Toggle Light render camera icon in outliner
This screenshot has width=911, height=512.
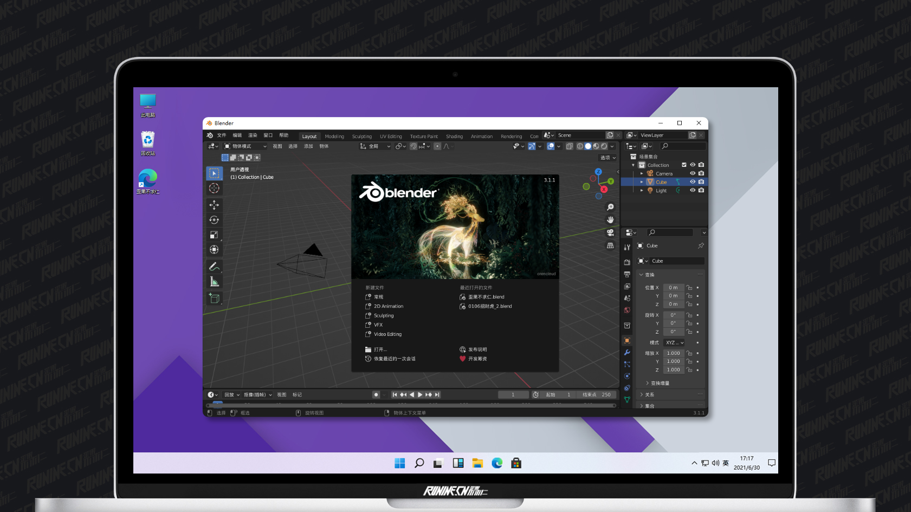pyautogui.click(x=701, y=190)
